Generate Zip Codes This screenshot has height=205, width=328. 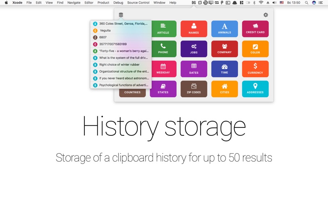pos(194,89)
